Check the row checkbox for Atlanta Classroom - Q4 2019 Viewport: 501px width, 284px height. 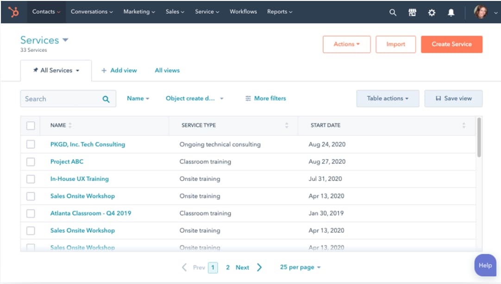(31, 213)
